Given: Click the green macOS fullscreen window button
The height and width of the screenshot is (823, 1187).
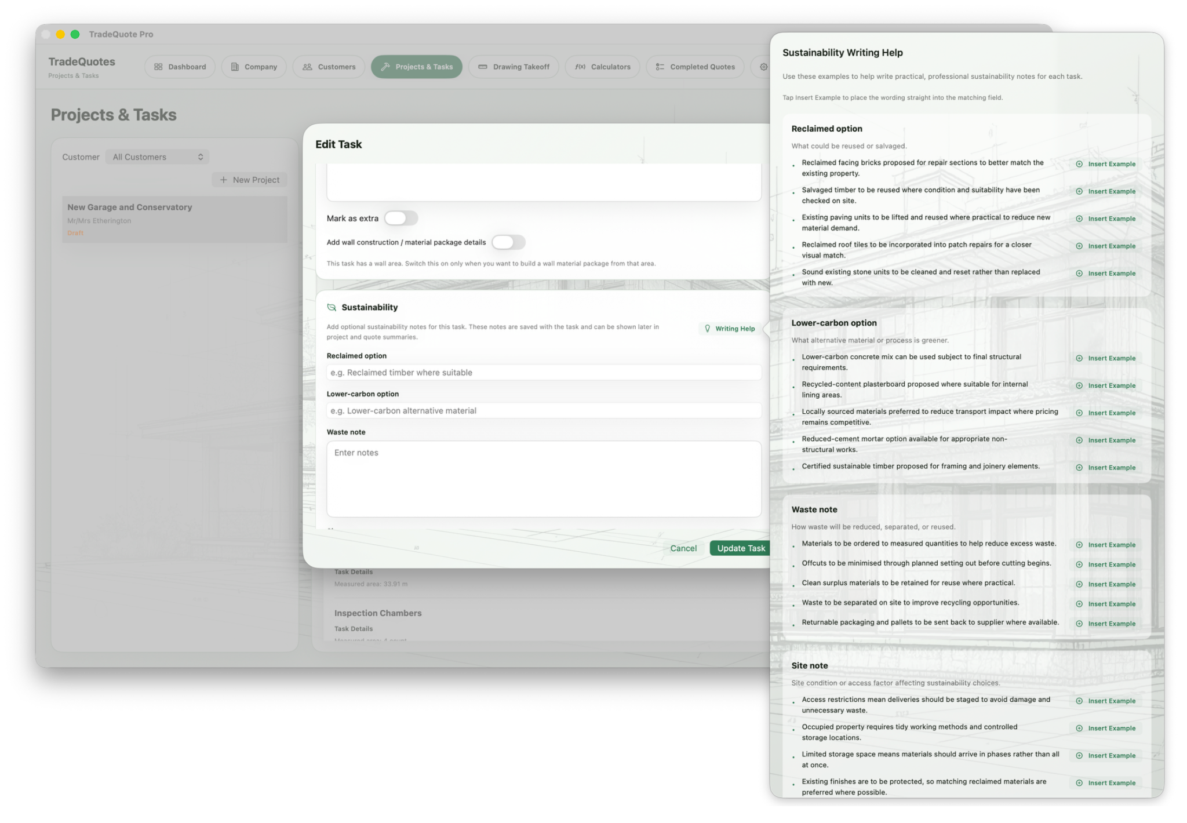Looking at the screenshot, I should [x=75, y=34].
